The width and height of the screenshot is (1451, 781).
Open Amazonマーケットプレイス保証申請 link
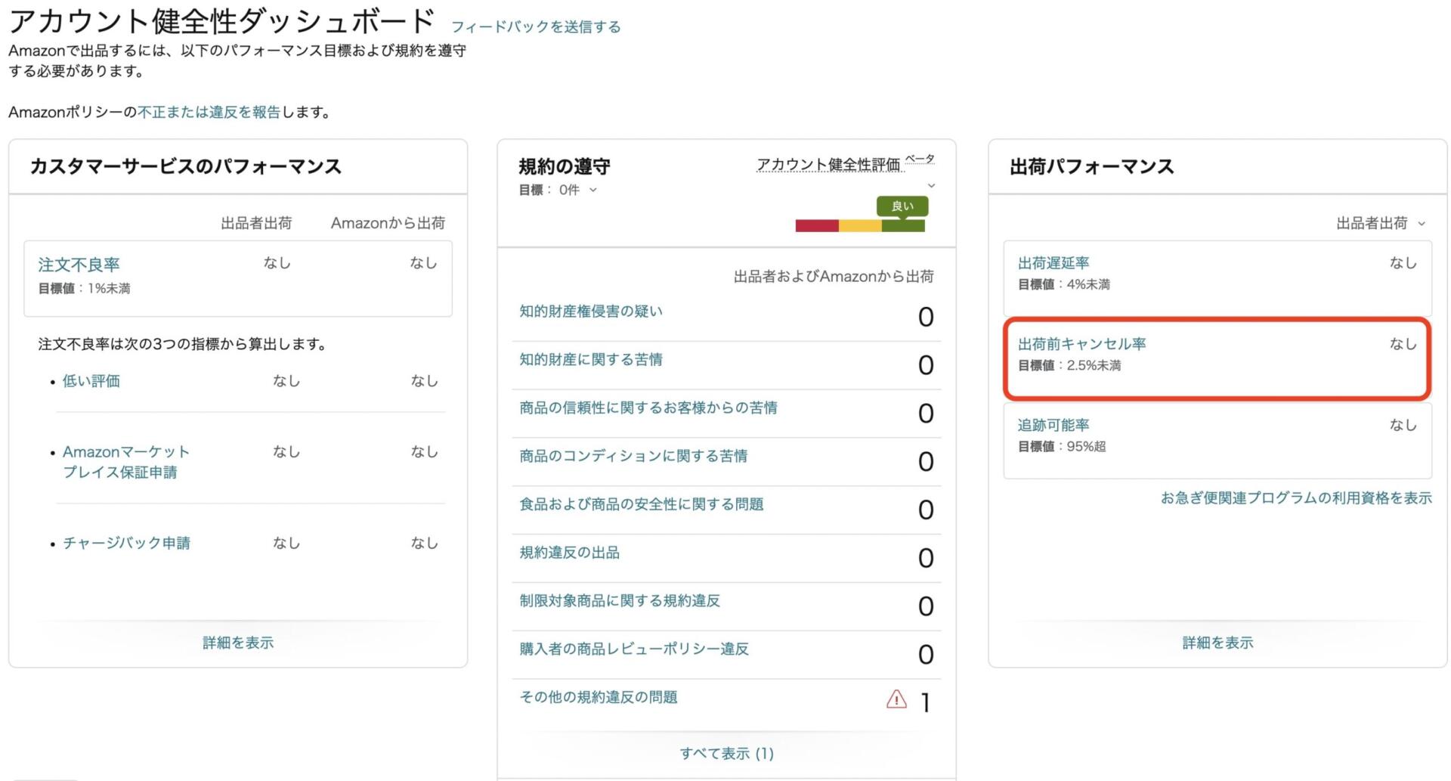(126, 461)
